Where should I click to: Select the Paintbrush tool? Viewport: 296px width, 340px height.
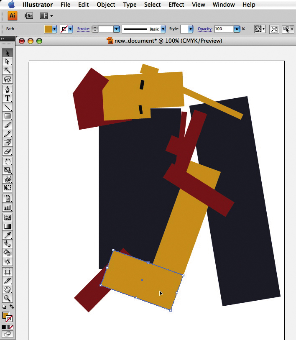[x=7, y=125]
